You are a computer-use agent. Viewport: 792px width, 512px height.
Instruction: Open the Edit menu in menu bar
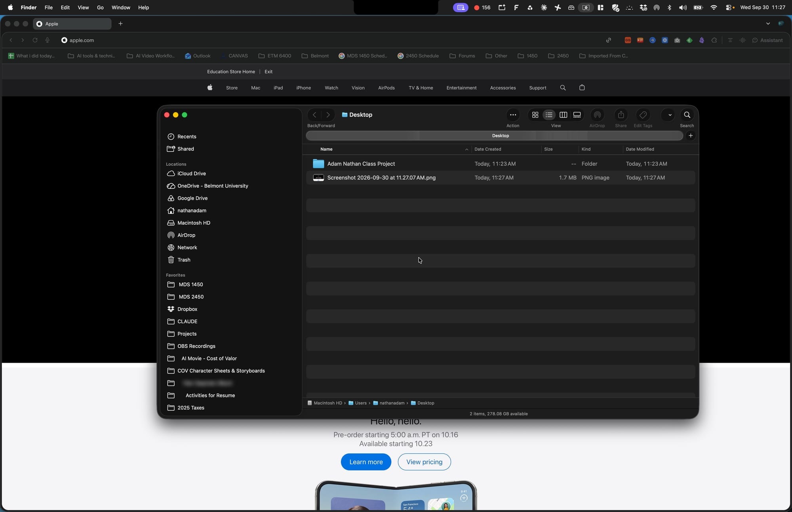click(x=65, y=8)
